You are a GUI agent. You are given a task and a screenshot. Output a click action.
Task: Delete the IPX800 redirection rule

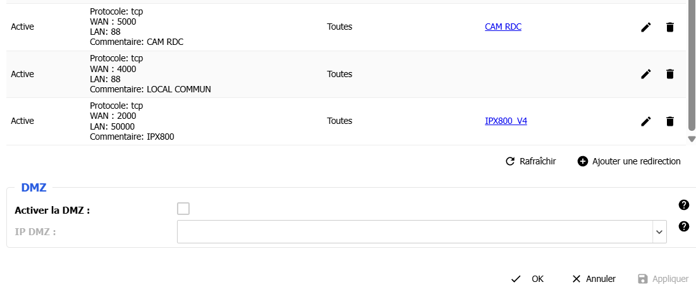click(x=670, y=121)
